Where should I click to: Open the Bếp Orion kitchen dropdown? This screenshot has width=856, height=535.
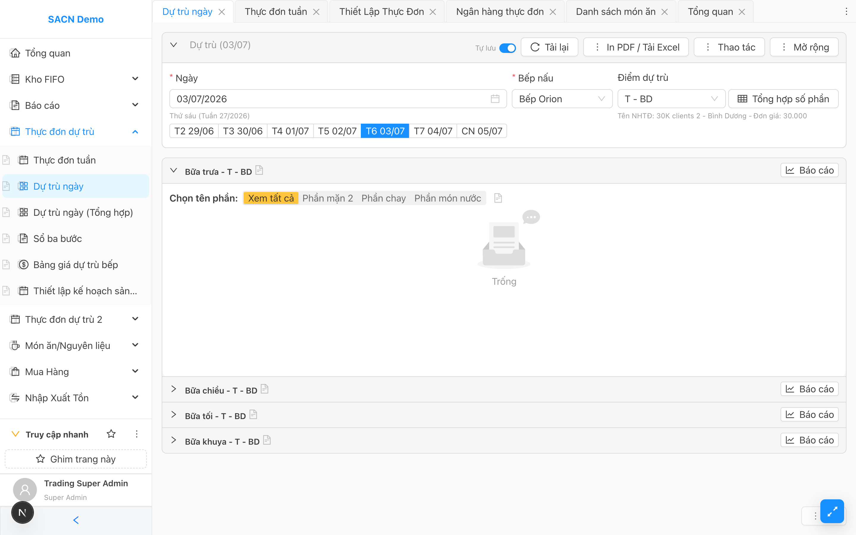coord(562,99)
